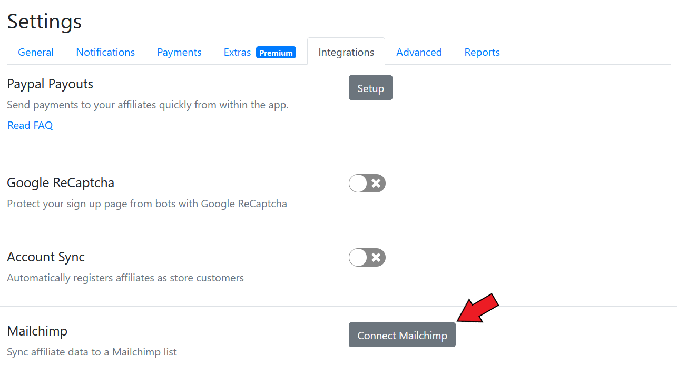The width and height of the screenshot is (677, 376).
Task: Click the Connect Mailchimp button
Action: pyautogui.click(x=402, y=335)
